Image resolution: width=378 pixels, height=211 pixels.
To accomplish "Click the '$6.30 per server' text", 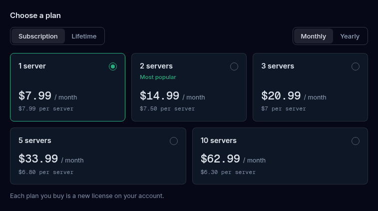I will coord(228,172).
